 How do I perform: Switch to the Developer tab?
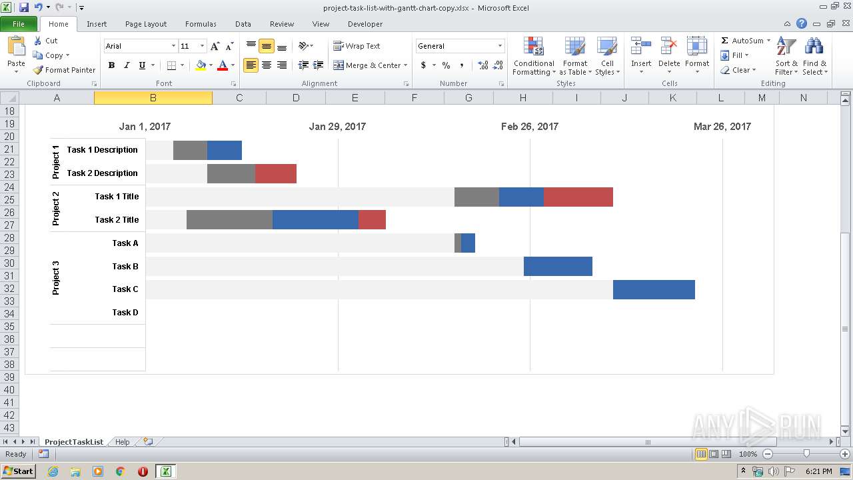365,24
